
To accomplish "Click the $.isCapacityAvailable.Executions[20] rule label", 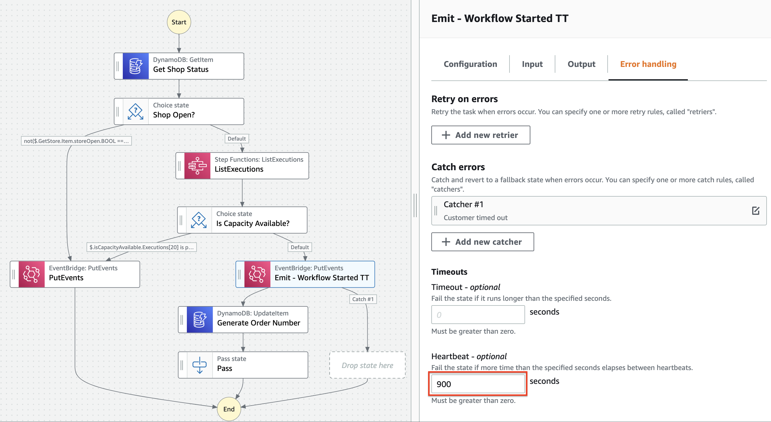I will click(x=142, y=247).
